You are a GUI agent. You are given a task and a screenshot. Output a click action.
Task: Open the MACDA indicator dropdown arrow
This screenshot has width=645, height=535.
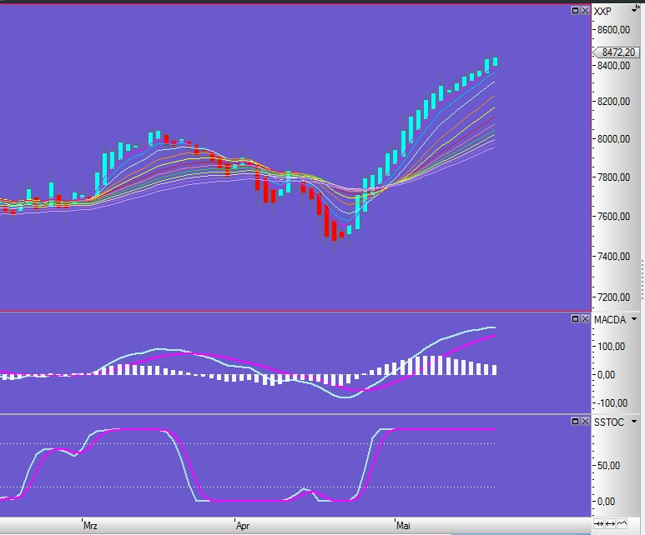(x=634, y=319)
